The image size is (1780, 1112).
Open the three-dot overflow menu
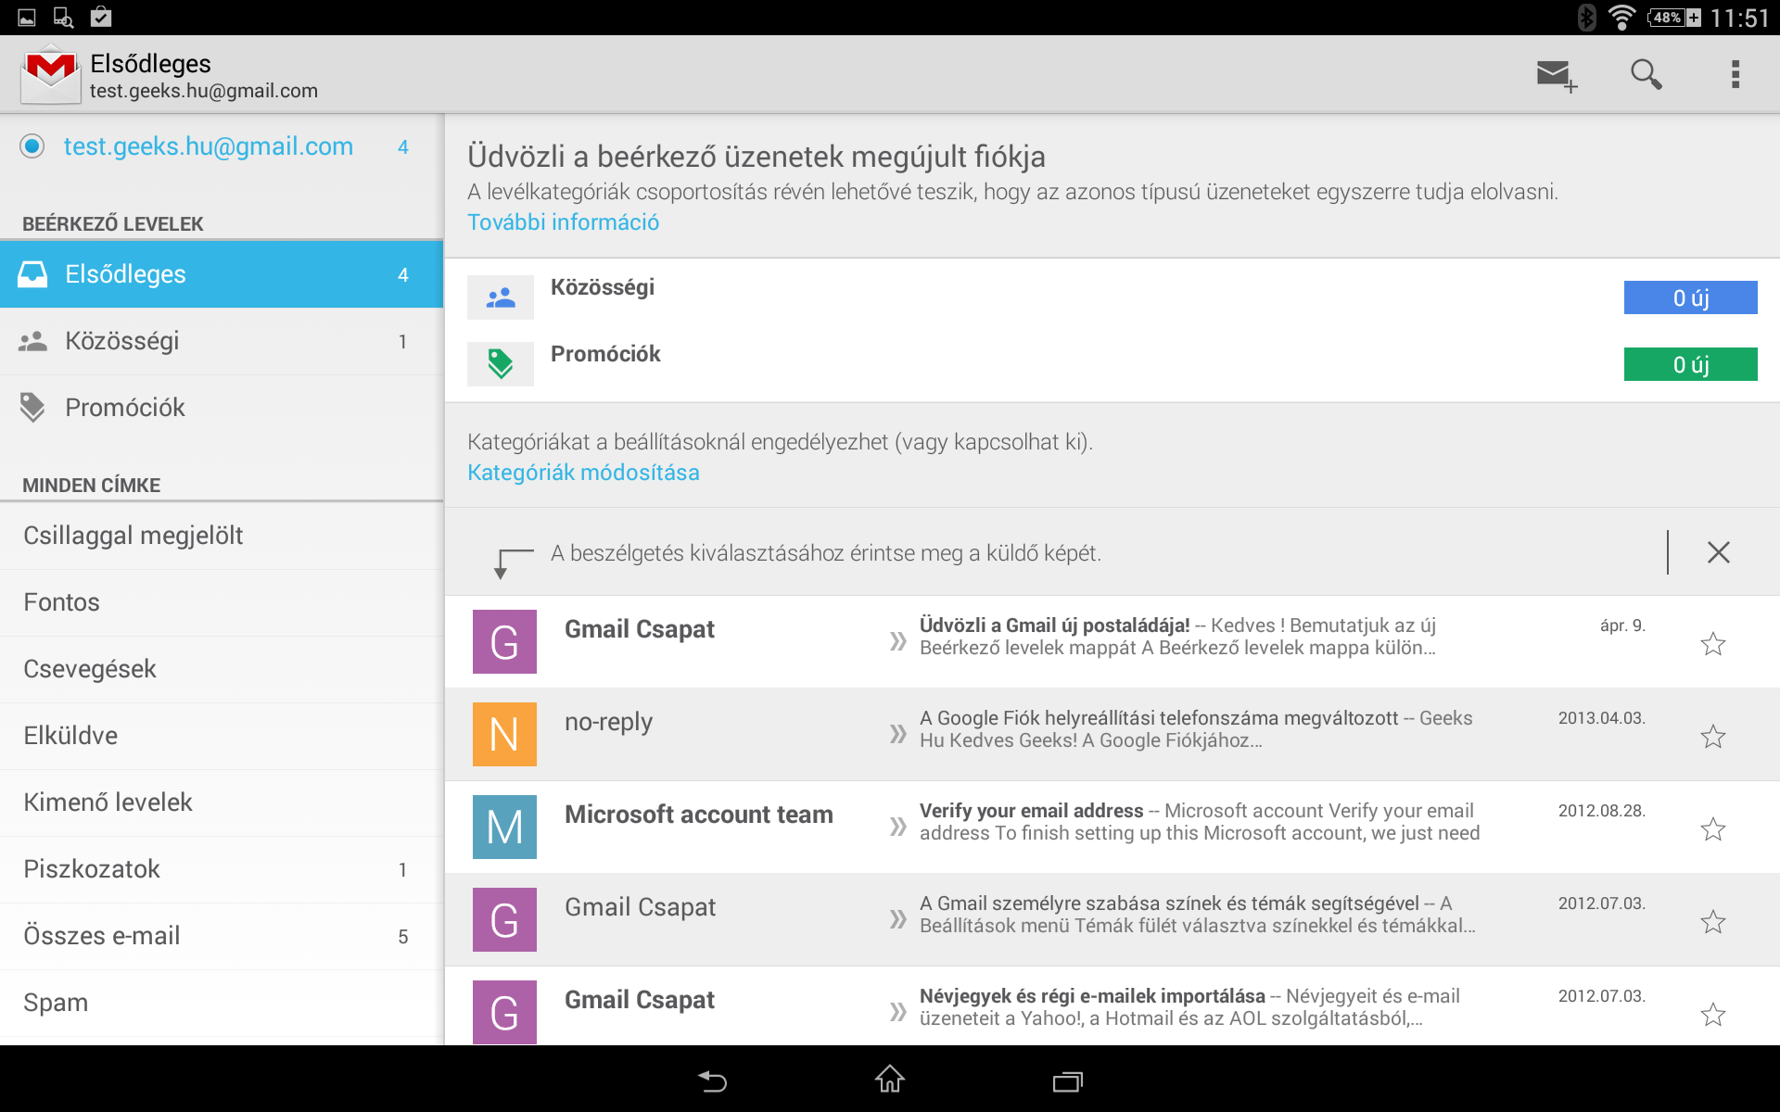click(1735, 74)
